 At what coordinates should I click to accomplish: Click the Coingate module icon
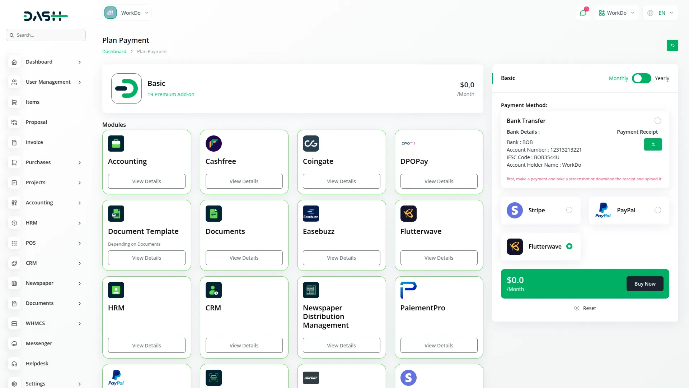click(x=311, y=143)
